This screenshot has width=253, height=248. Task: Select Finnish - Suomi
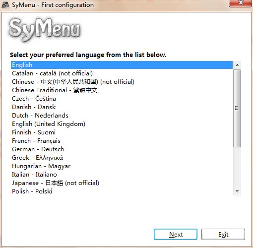pos(122,132)
